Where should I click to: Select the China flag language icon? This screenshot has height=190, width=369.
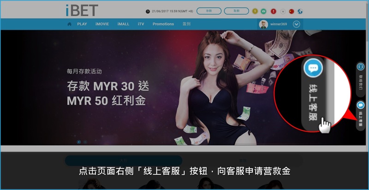coord(291,11)
